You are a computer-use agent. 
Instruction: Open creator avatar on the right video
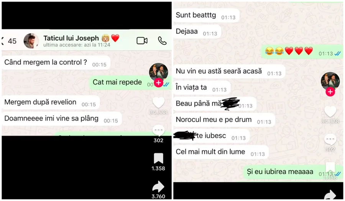click(330, 81)
